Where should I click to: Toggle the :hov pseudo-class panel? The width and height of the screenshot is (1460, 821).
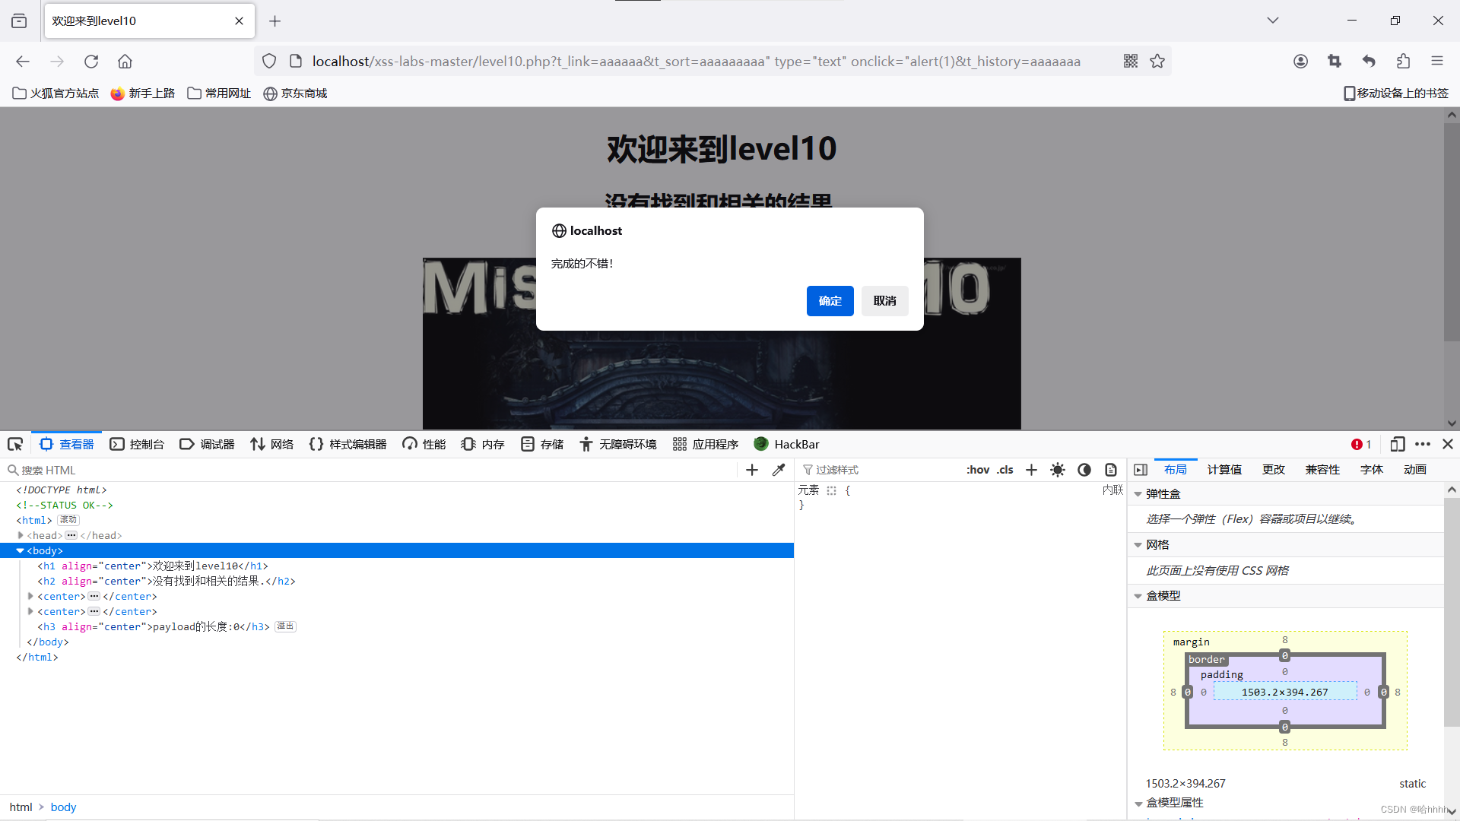coord(978,470)
